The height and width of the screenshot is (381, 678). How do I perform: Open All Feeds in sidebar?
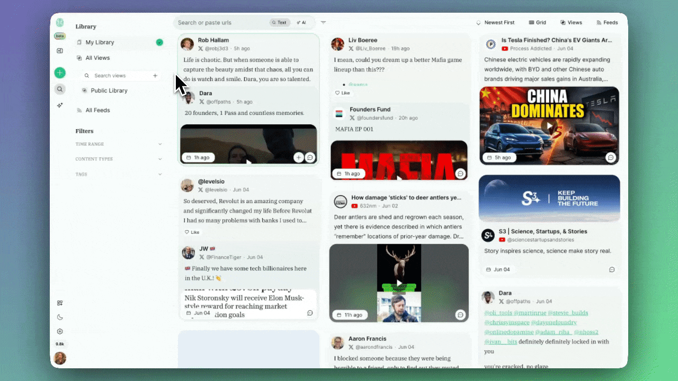[93, 110]
